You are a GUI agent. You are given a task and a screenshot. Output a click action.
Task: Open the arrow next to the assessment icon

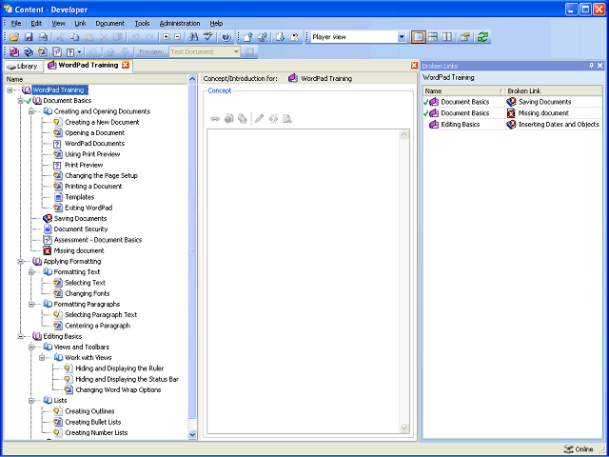pyautogui.click(x=80, y=51)
